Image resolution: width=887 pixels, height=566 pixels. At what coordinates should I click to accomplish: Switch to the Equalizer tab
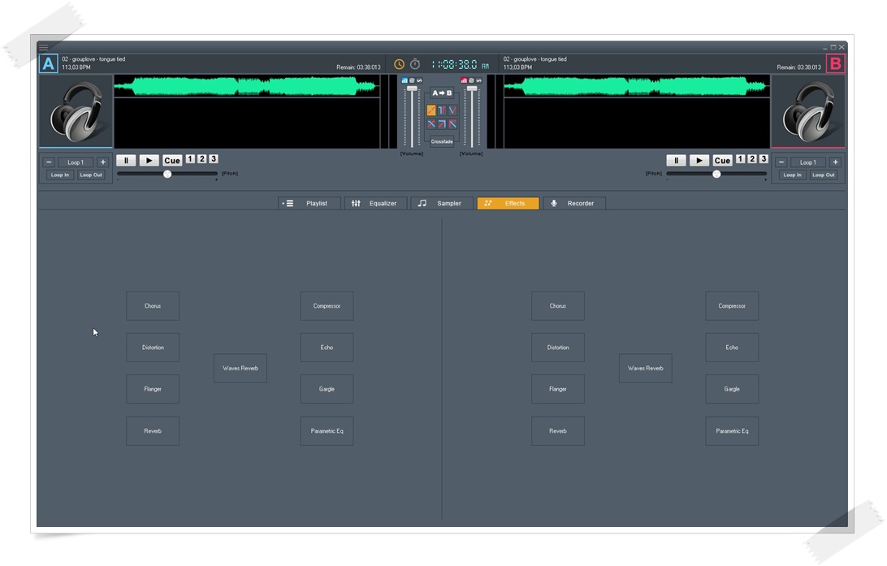[x=375, y=203]
